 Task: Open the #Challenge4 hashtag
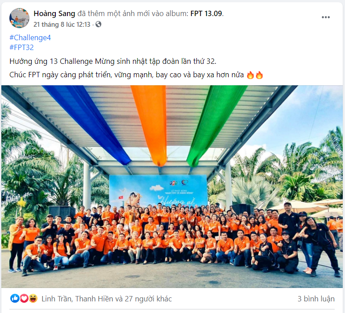pyautogui.click(x=30, y=38)
